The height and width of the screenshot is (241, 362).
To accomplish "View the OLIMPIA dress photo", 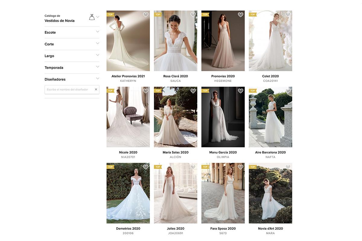I will [223, 117].
